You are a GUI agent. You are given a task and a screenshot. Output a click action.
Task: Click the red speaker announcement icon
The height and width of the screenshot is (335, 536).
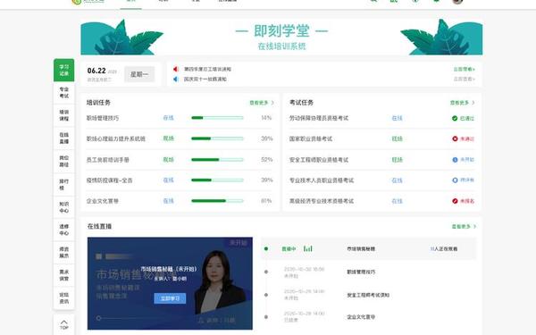[x=176, y=69]
